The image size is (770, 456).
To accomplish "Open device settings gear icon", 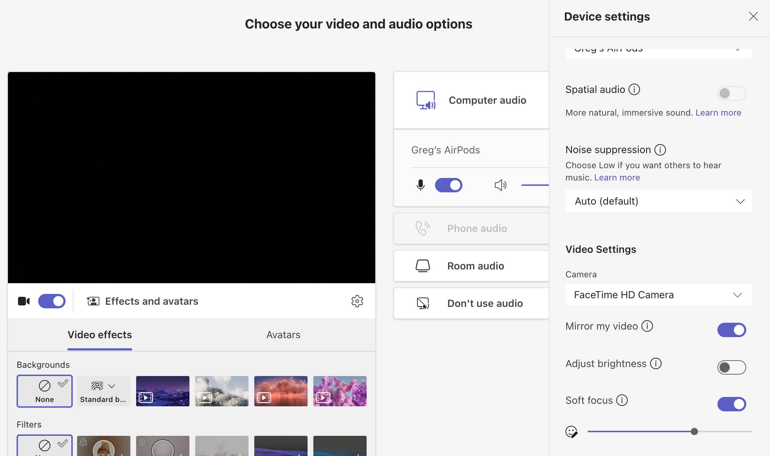I will click(x=357, y=301).
